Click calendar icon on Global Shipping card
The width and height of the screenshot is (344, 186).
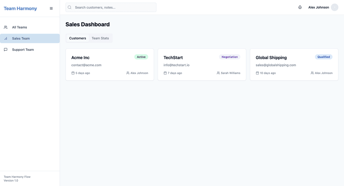(257, 73)
